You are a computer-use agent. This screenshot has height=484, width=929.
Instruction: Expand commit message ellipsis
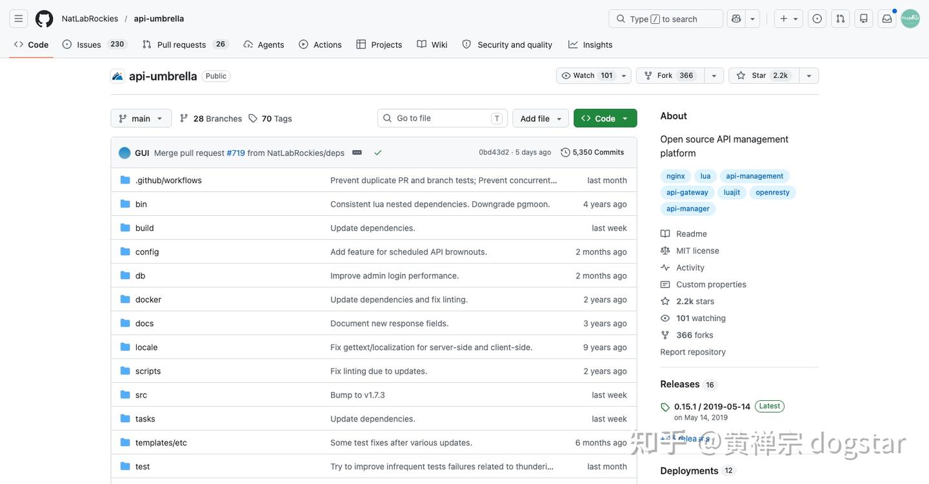coord(357,153)
